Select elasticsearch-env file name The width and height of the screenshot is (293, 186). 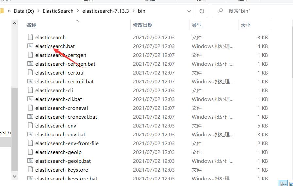tap(56, 126)
